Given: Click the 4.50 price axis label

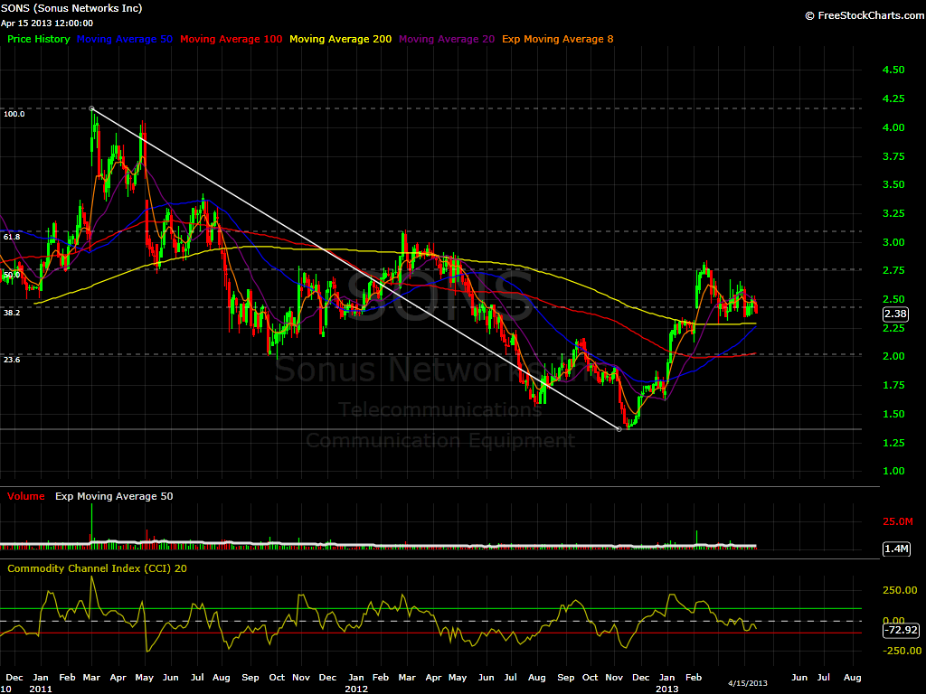Looking at the screenshot, I should [x=893, y=70].
